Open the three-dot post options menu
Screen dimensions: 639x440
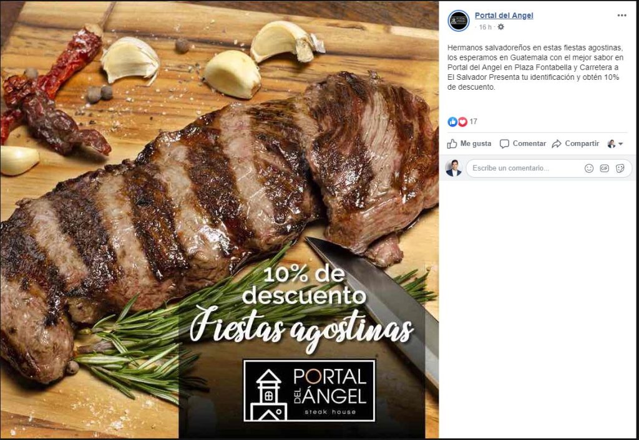tap(622, 16)
